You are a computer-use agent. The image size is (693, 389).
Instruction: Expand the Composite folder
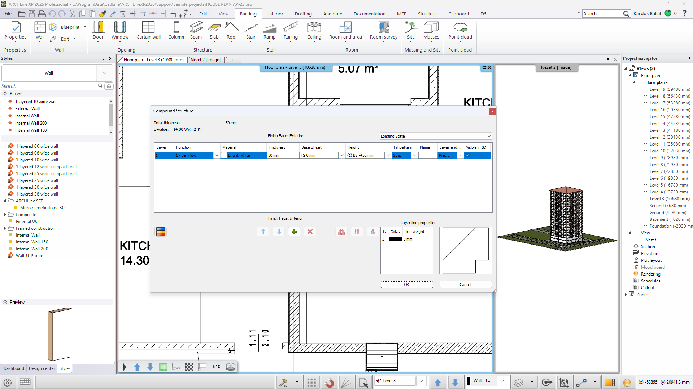point(5,215)
